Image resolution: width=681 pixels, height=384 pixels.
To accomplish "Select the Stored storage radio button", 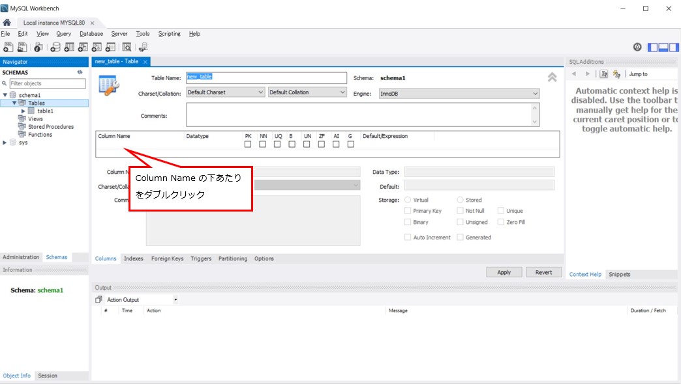I will point(460,200).
